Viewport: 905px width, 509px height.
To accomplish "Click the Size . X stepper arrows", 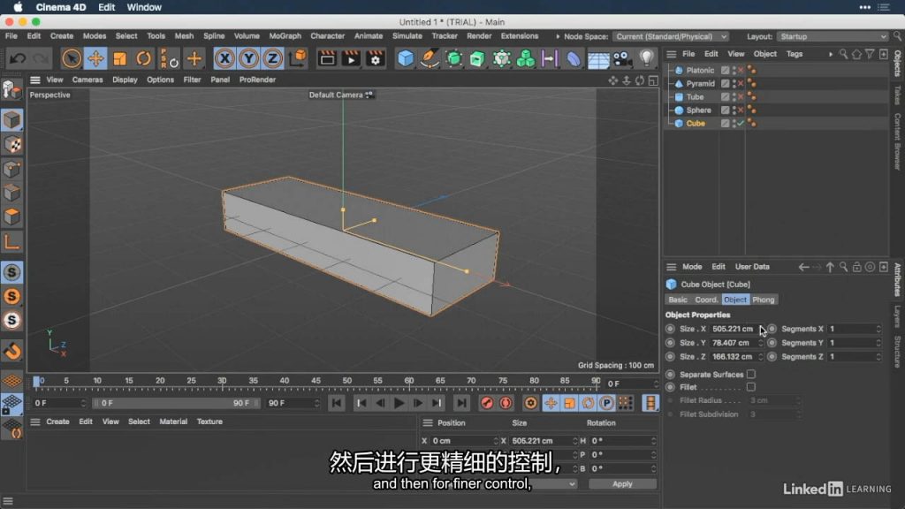I will 760,329.
